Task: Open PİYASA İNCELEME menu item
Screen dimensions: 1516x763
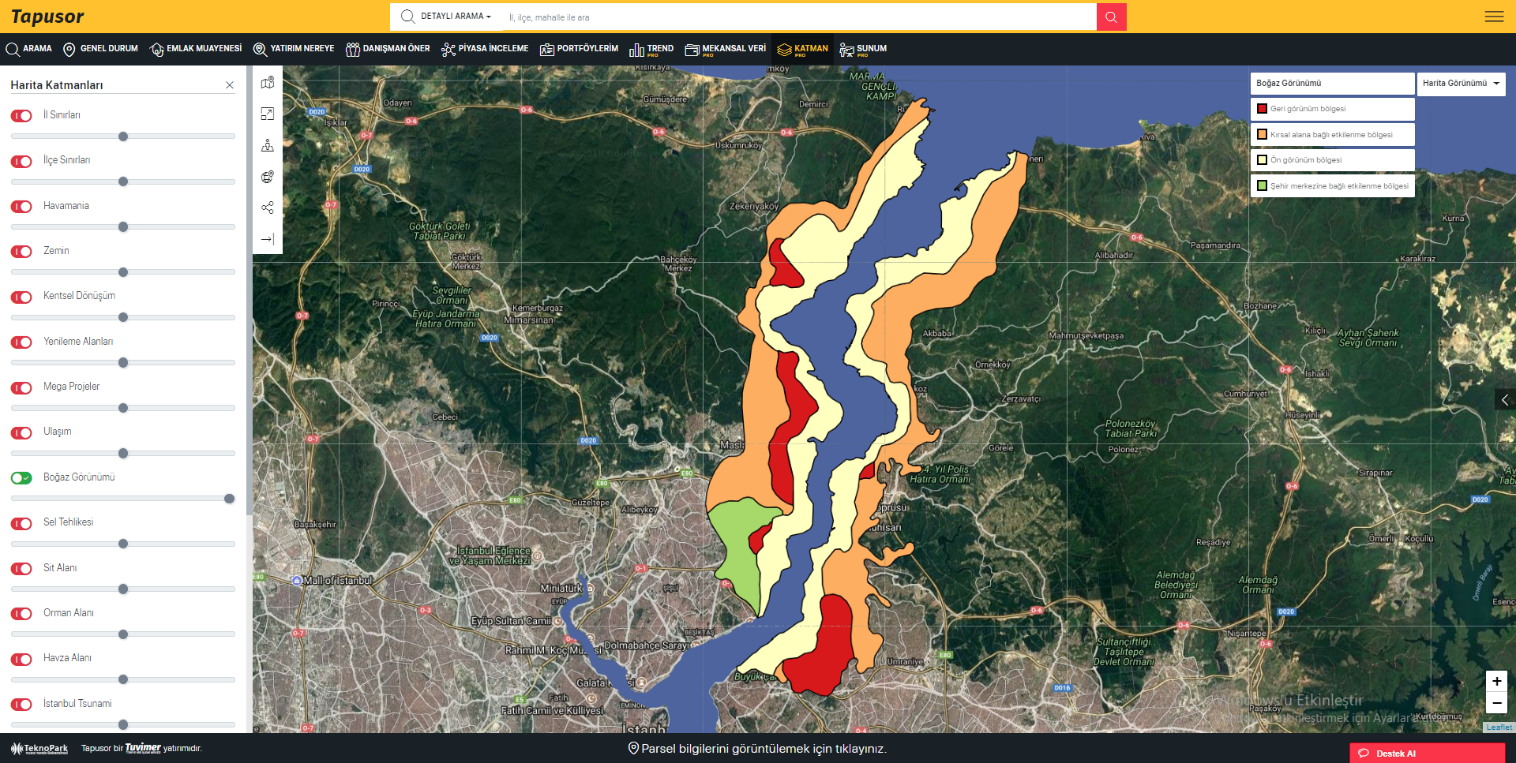Action: [x=485, y=49]
